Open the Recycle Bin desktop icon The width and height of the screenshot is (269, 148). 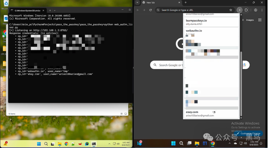(6, 4)
